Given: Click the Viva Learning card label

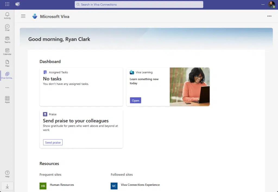Looking at the screenshot, I should pyautogui.click(x=144, y=72).
